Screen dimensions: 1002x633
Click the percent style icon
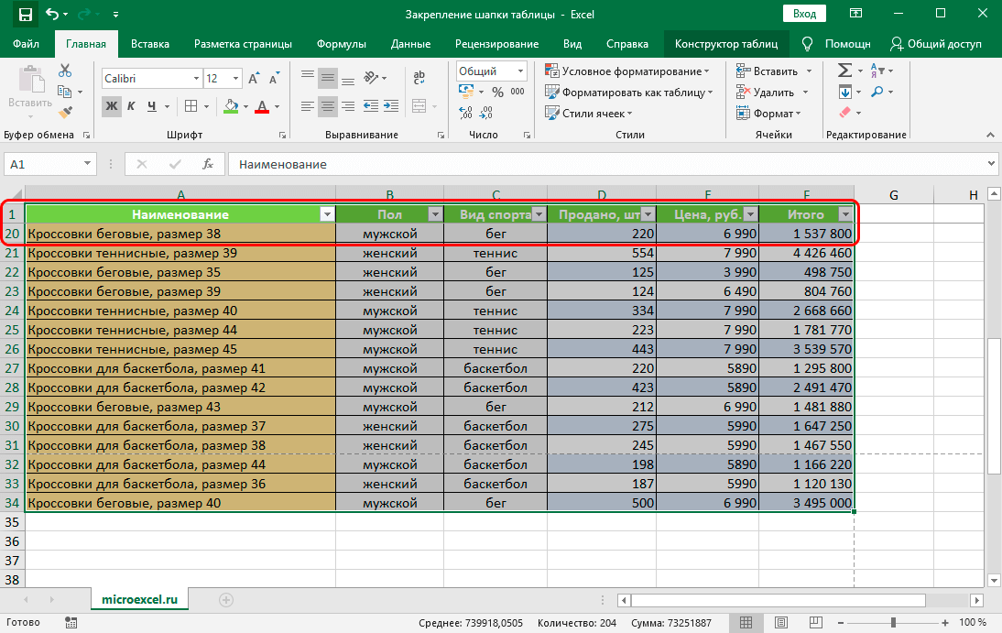click(497, 92)
